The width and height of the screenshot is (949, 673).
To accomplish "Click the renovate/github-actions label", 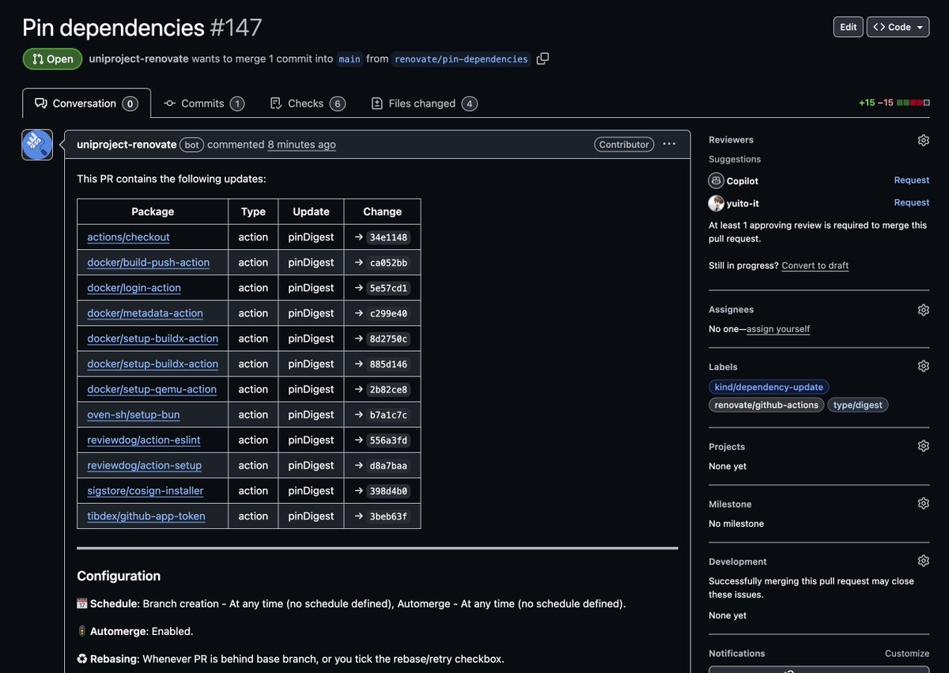I will 766,405.
